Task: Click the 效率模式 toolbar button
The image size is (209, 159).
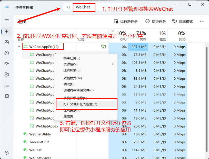Action: click(x=182, y=22)
